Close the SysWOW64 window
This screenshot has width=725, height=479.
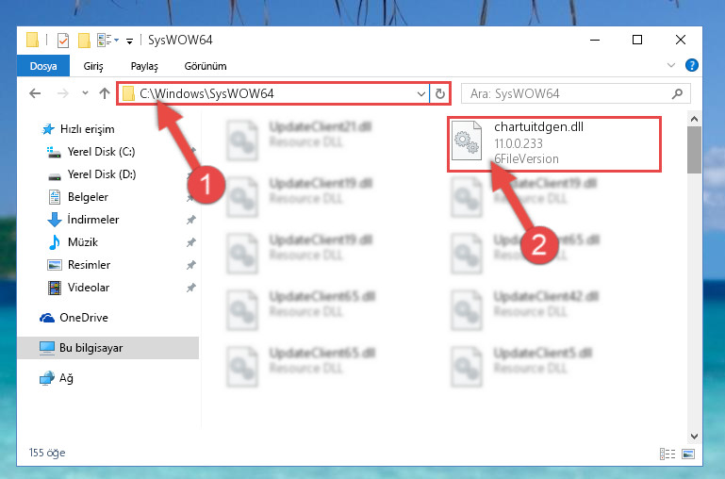point(680,41)
